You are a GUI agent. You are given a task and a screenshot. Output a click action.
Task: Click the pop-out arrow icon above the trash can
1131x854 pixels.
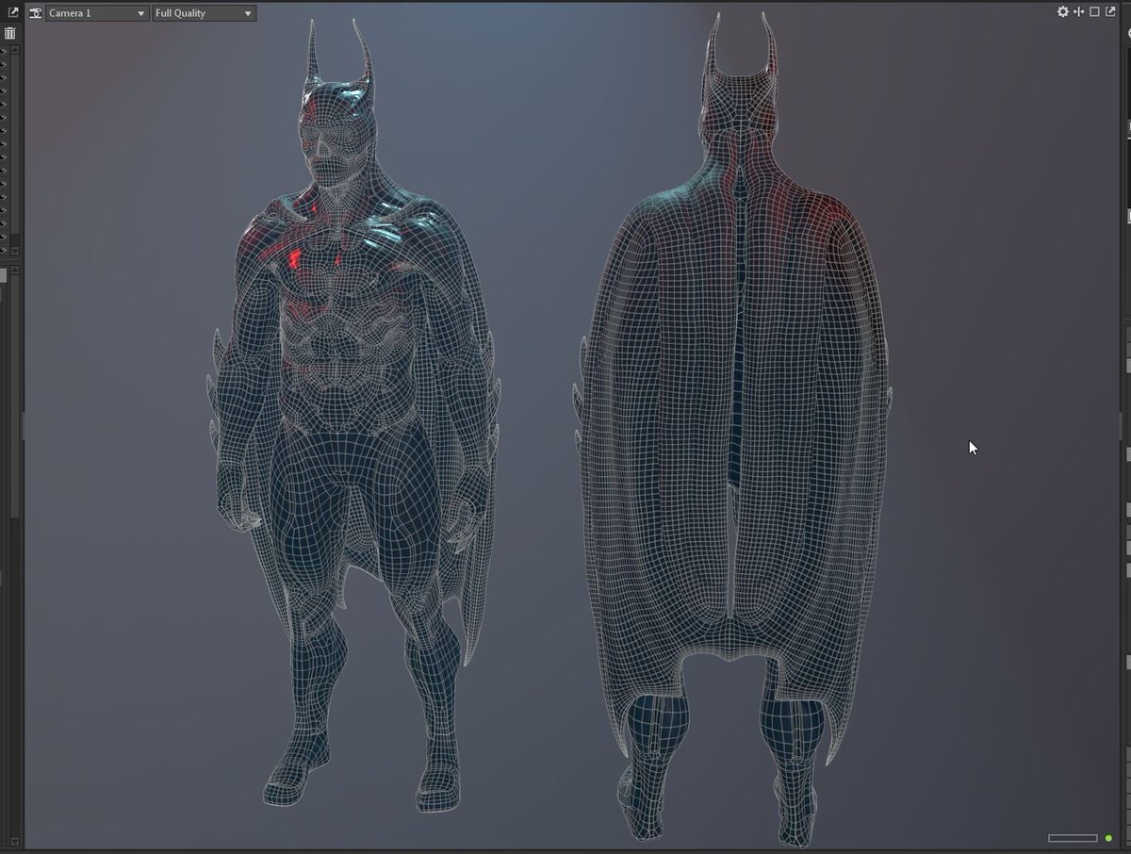click(13, 13)
